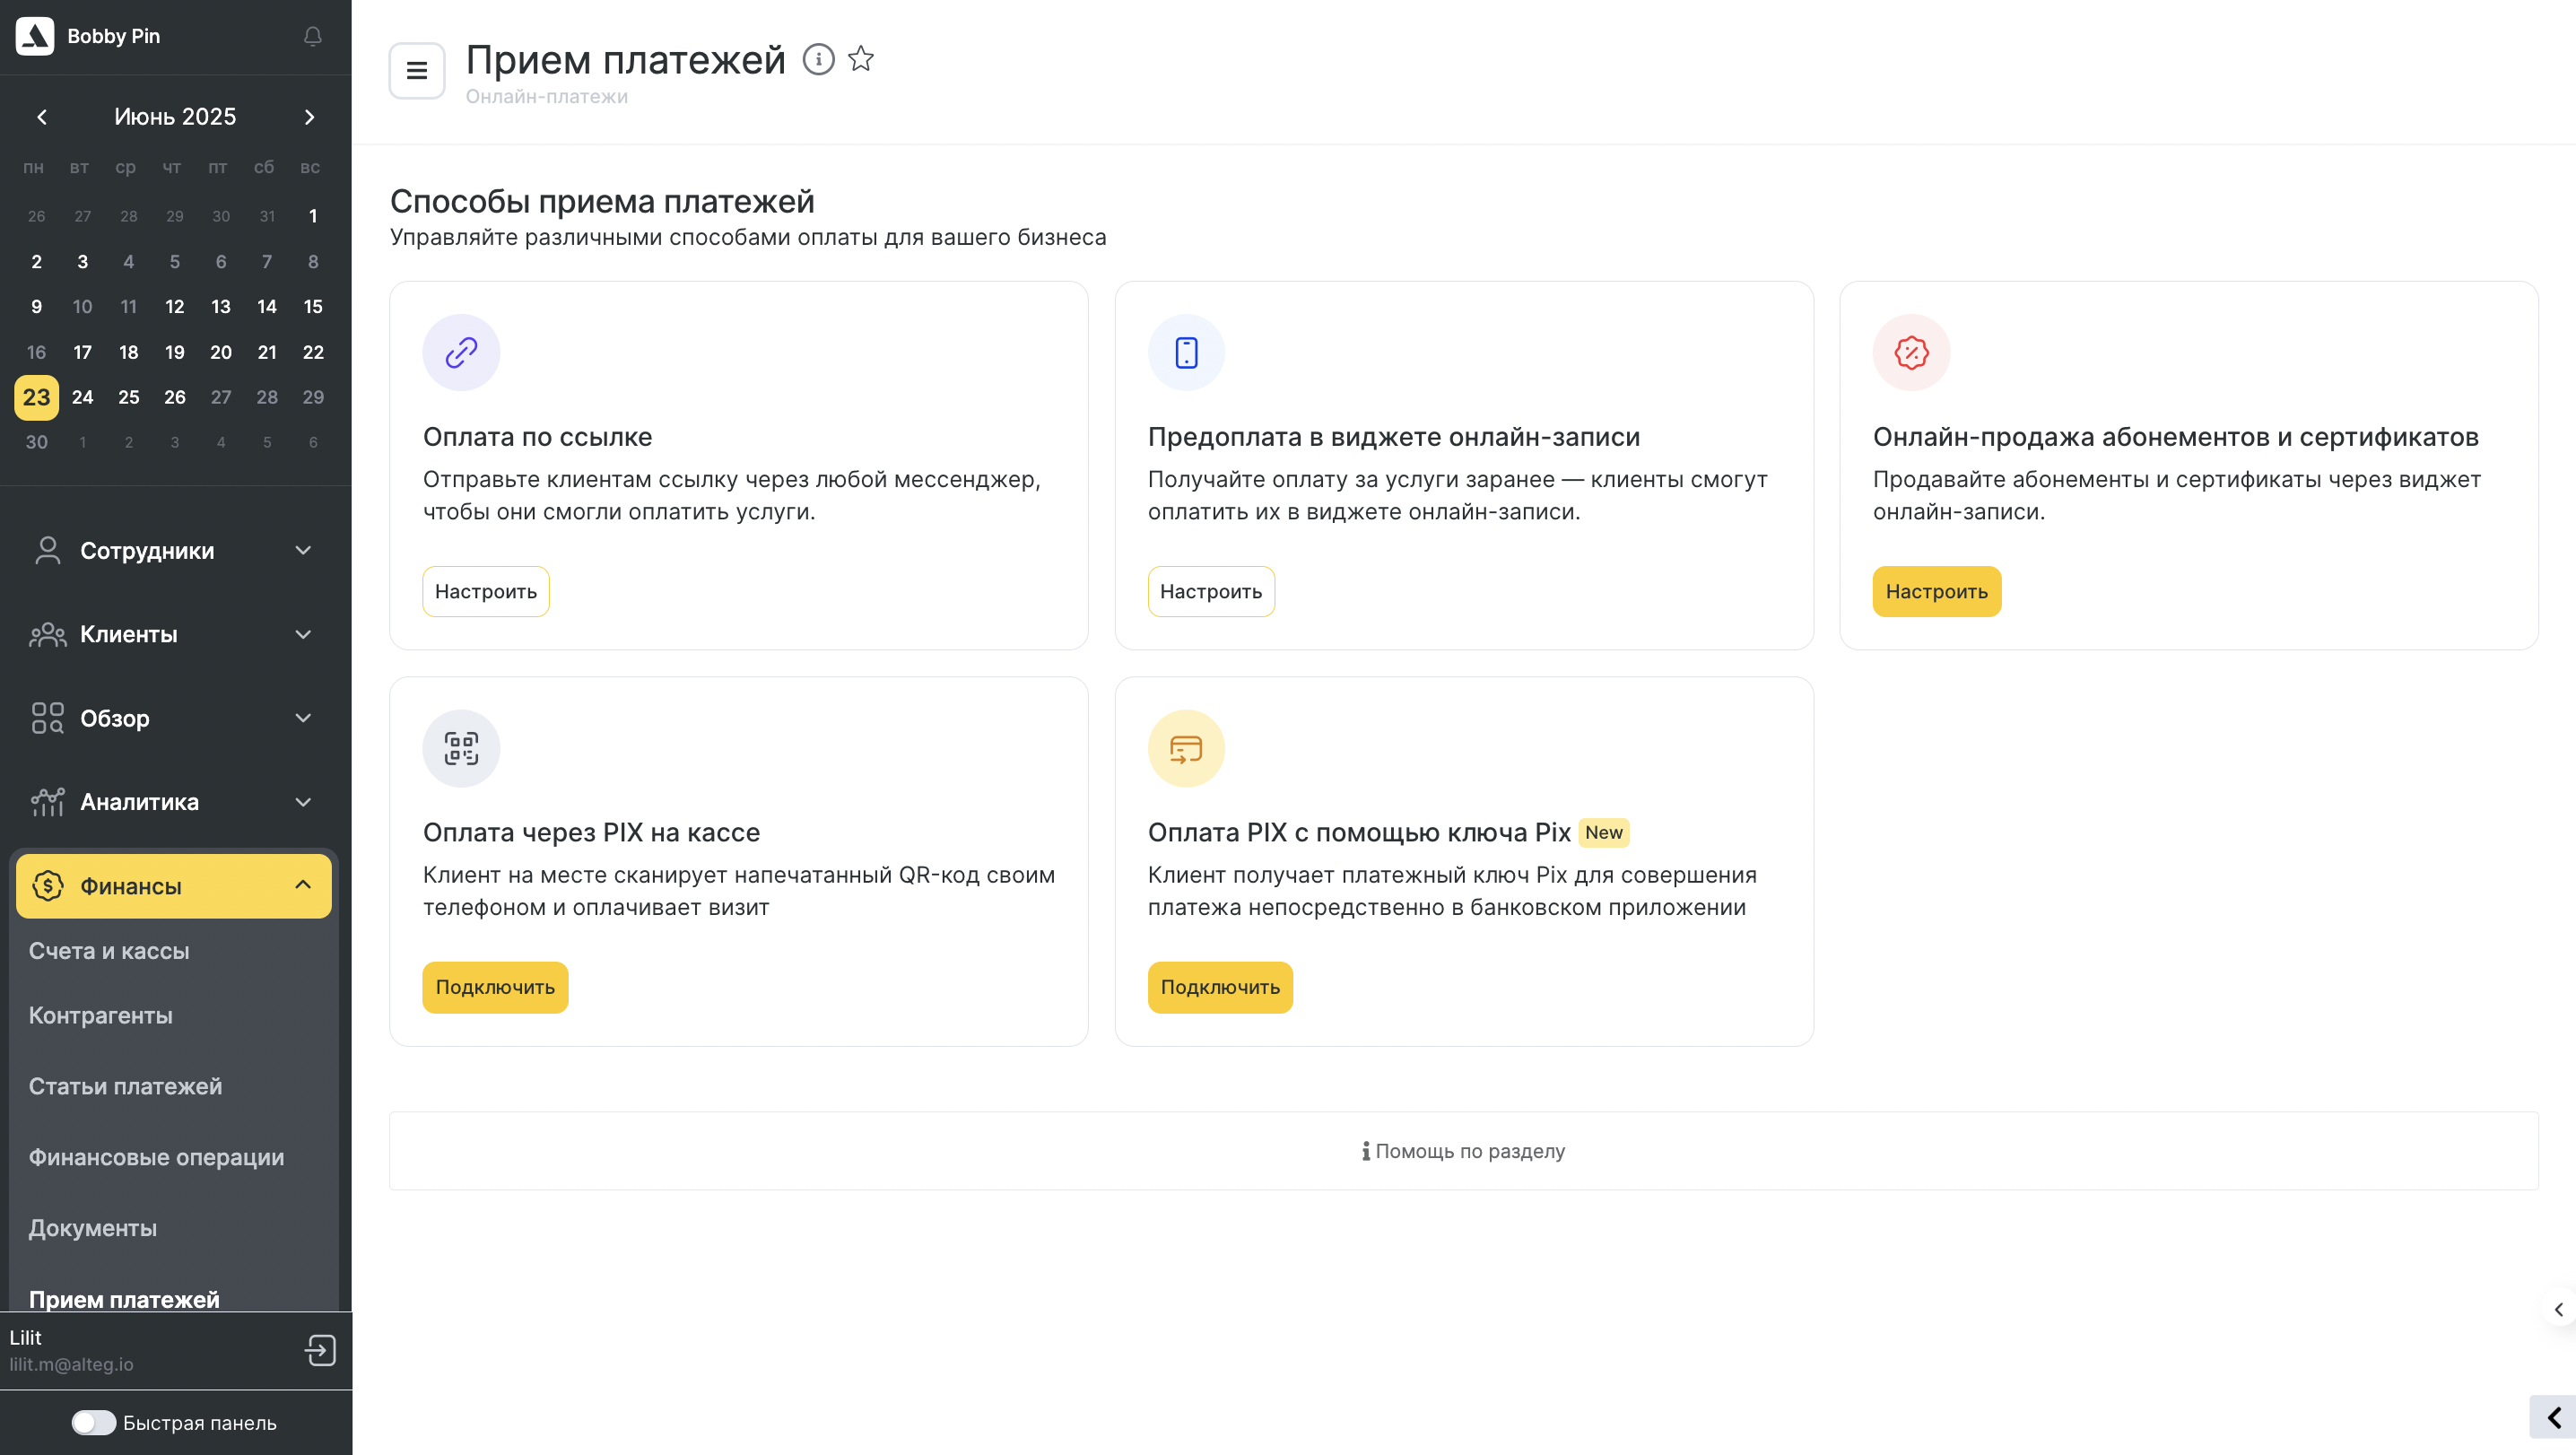Click the Bobby Pin logo icon

click(x=35, y=36)
